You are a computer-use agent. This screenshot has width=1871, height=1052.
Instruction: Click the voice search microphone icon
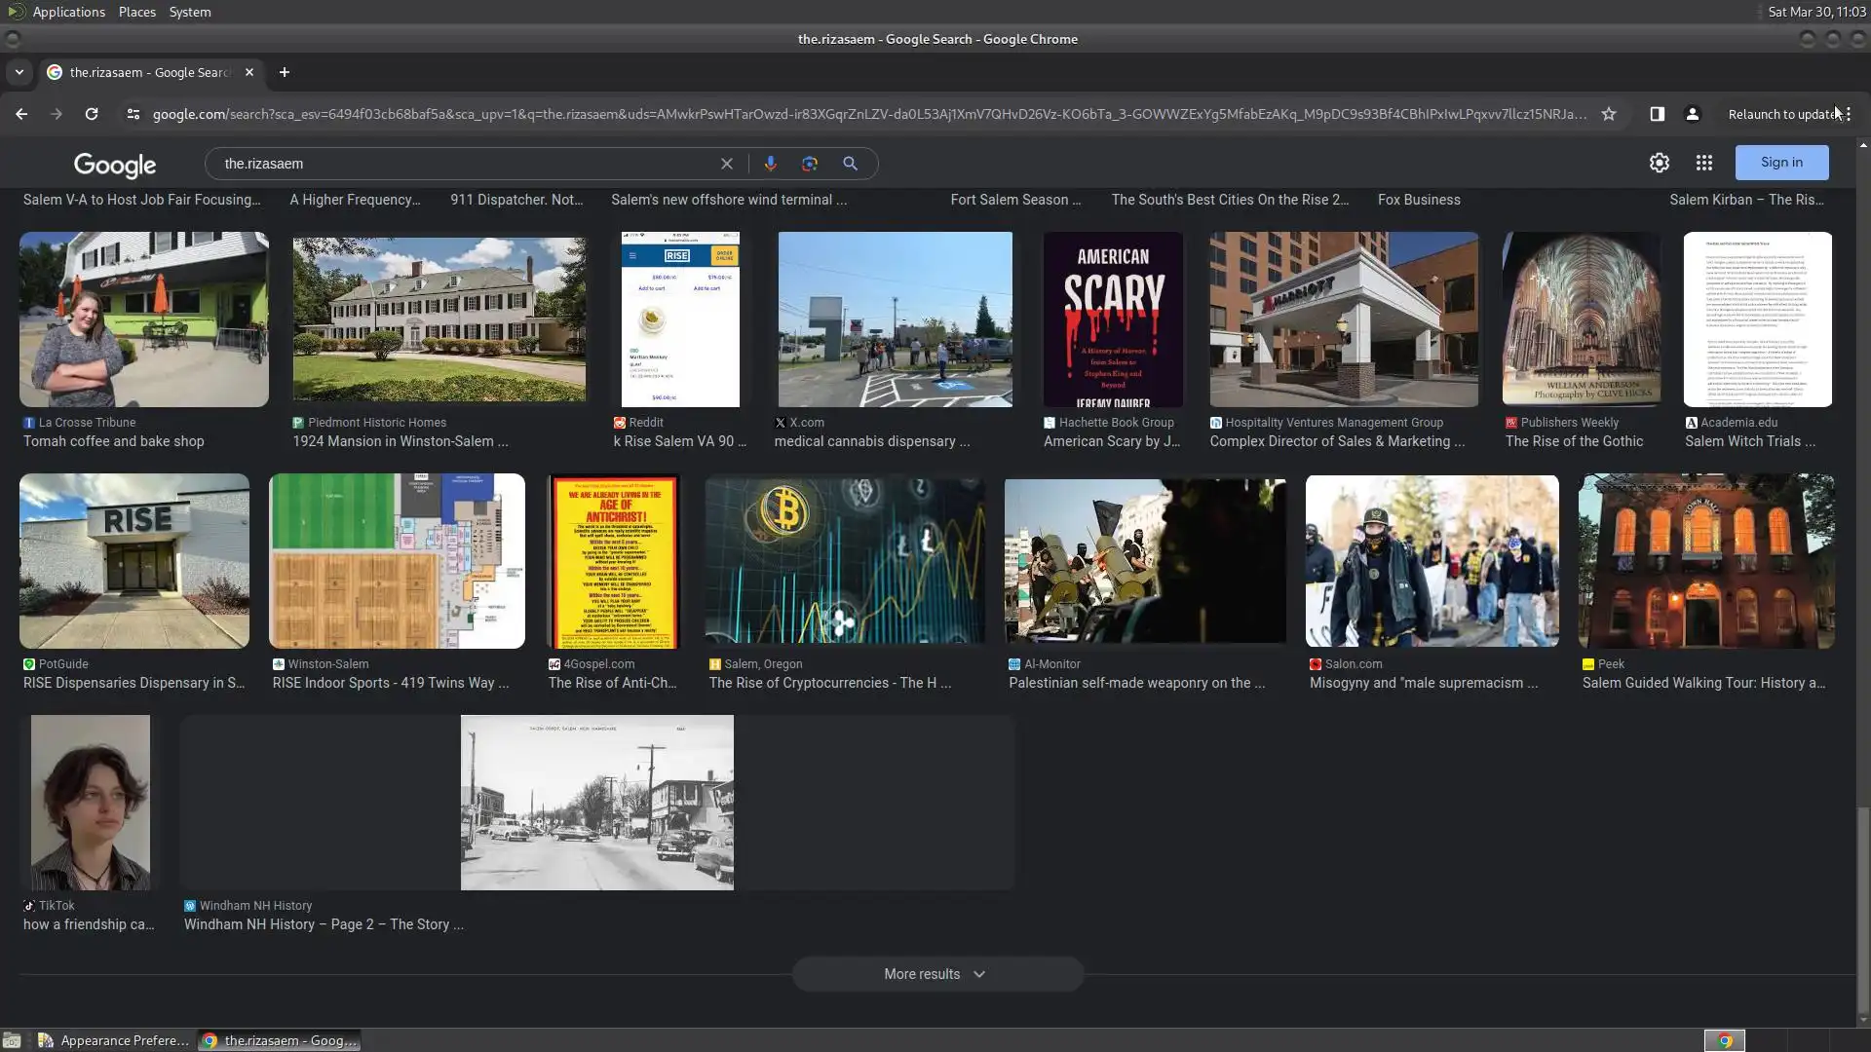pos(770,164)
